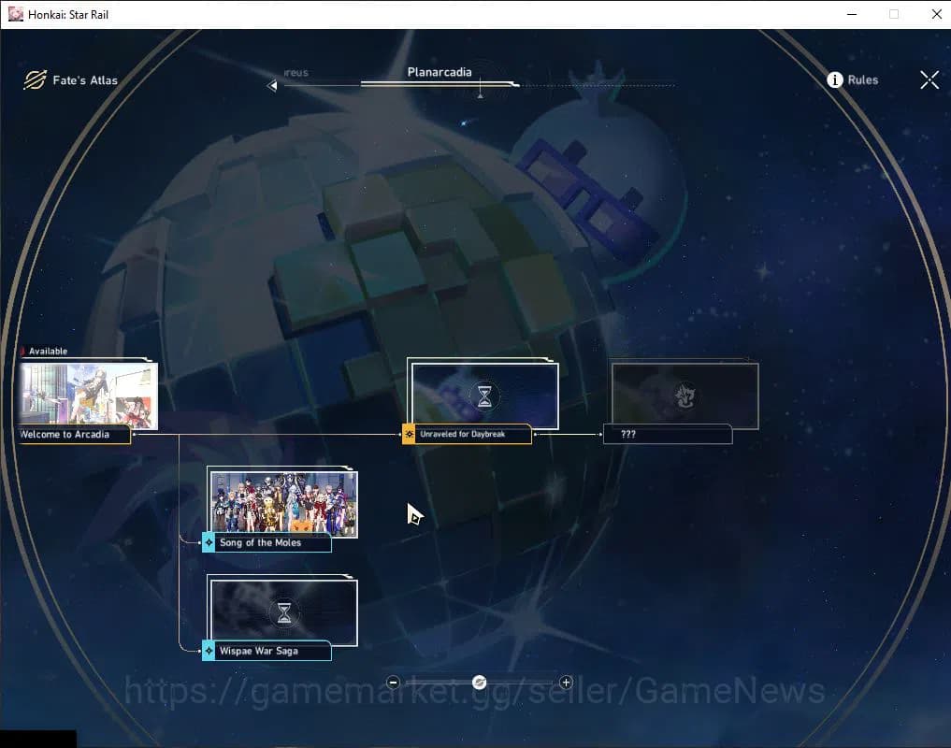Open the Fate's Atlas icon

(x=36, y=79)
